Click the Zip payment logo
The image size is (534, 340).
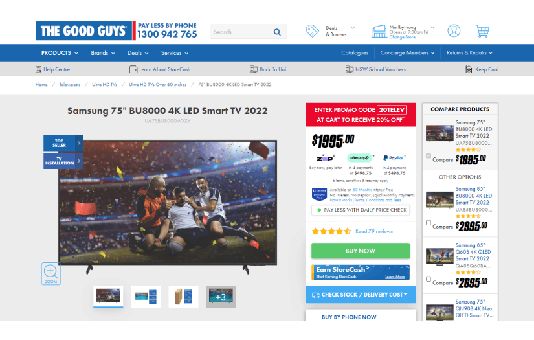coord(326,158)
